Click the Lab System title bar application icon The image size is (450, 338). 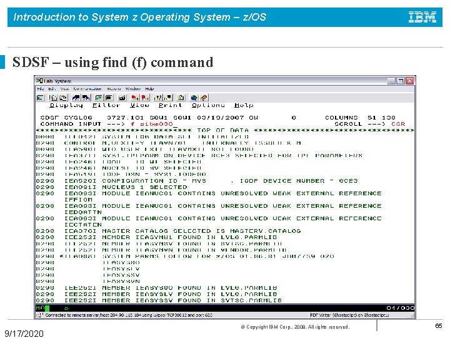pyautogui.click(x=39, y=81)
